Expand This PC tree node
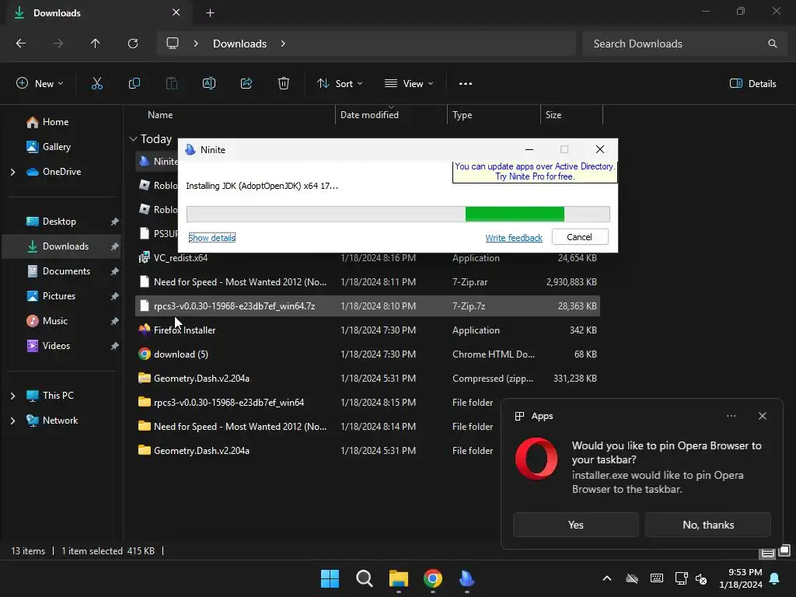 tap(12, 396)
